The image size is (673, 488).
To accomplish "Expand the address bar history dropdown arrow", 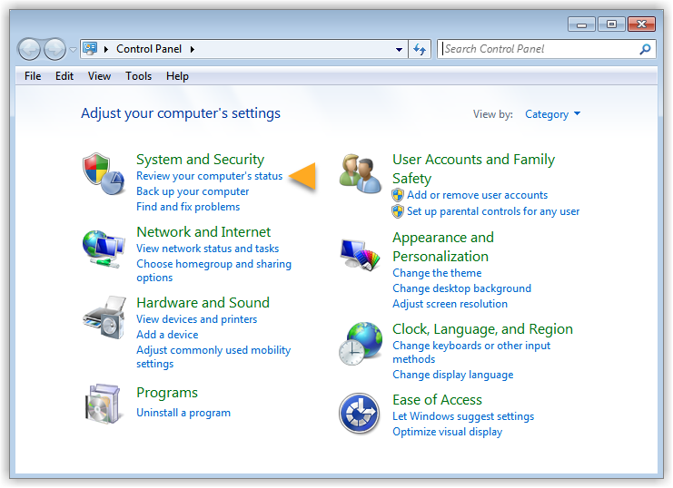I will 400,49.
